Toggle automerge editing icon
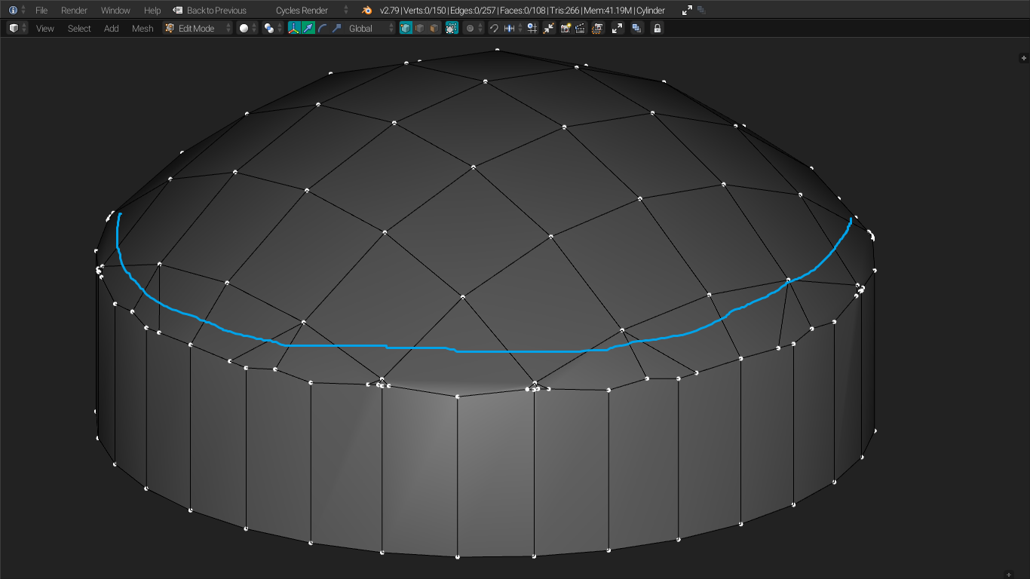 (x=532, y=28)
